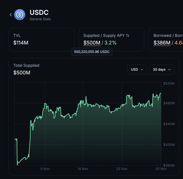Click the 14 Nov date marker

[x=83, y=169]
